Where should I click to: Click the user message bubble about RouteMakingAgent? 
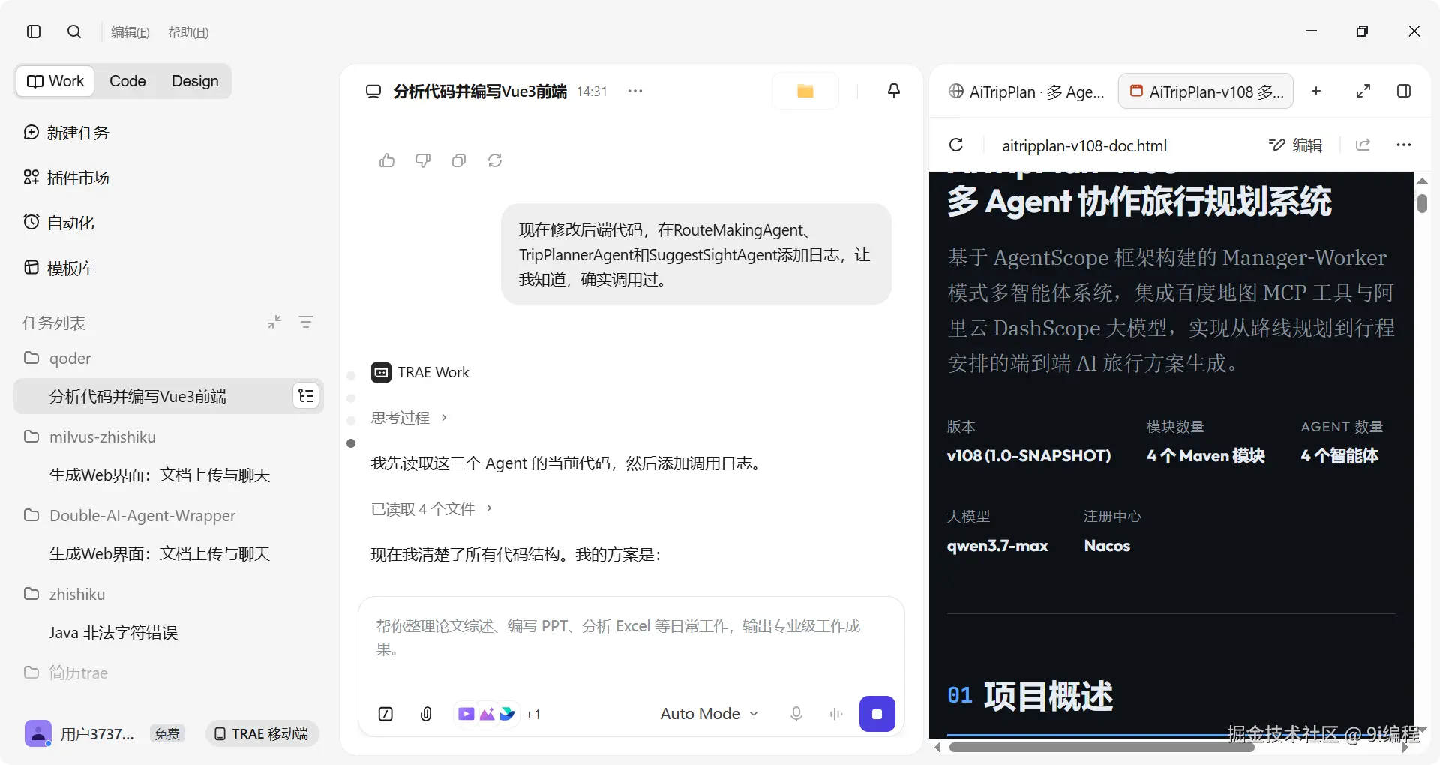pyautogui.click(x=696, y=254)
